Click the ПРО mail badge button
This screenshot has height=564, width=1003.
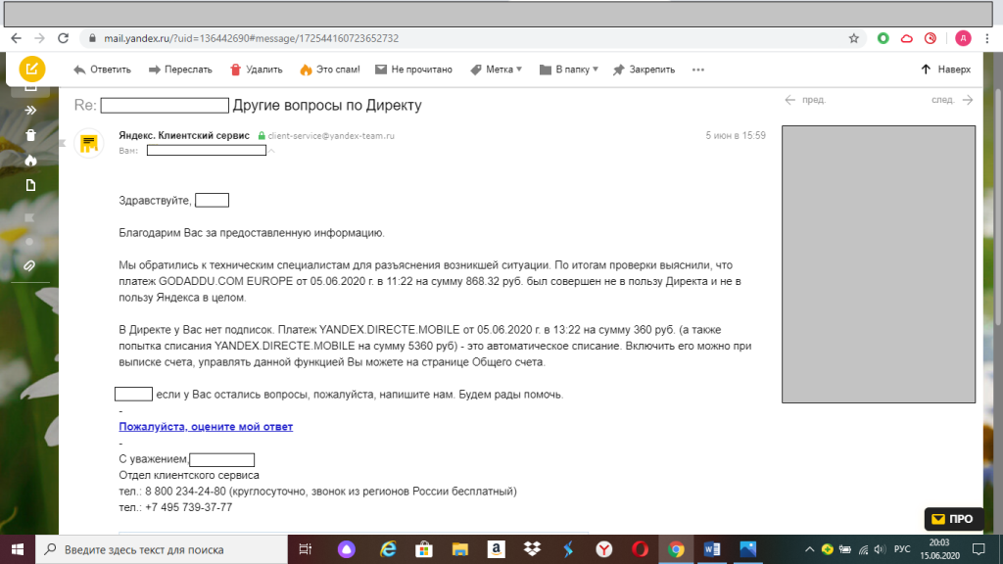(x=954, y=519)
